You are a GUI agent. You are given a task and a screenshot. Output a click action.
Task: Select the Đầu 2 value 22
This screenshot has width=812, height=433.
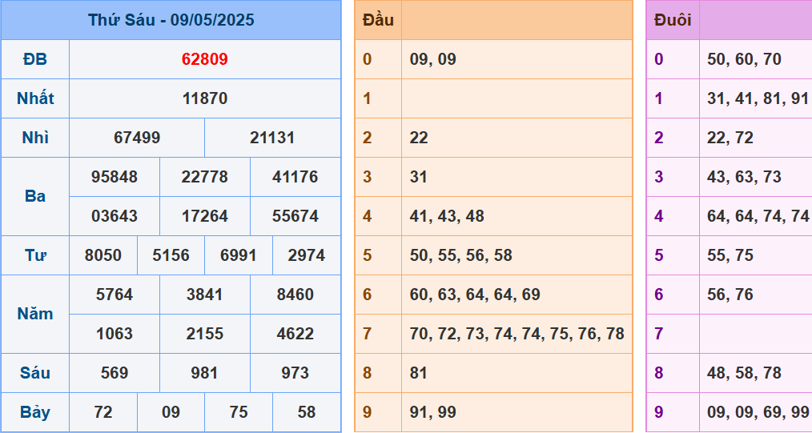(419, 138)
